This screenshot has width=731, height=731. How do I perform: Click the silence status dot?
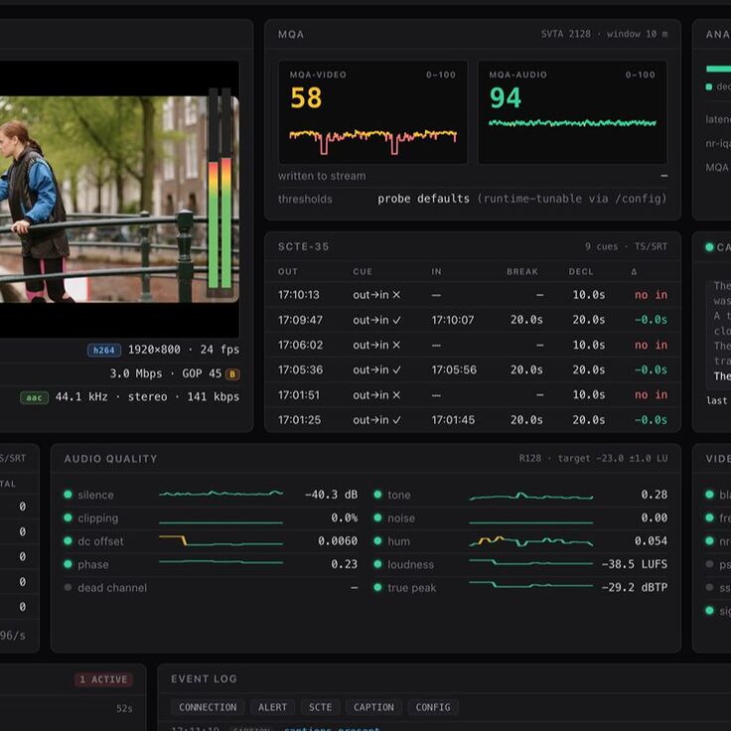[68, 495]
